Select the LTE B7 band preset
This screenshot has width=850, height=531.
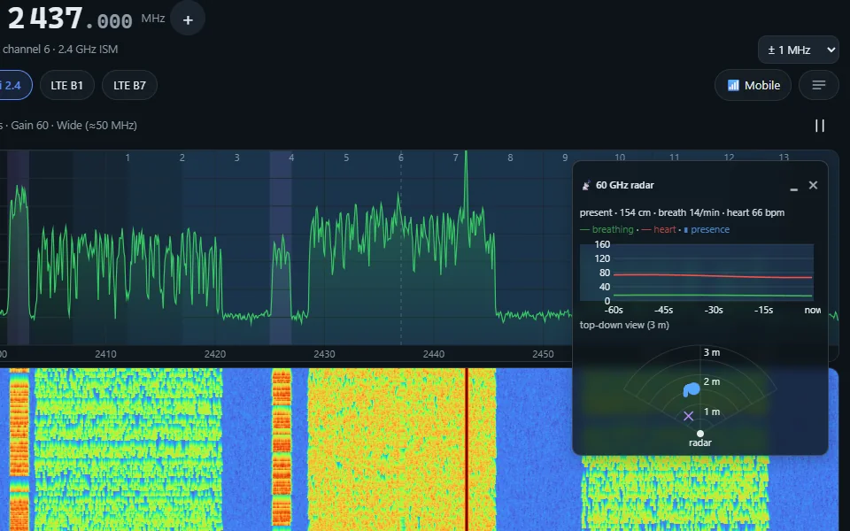pyautogui.click(x=129, y=86)
